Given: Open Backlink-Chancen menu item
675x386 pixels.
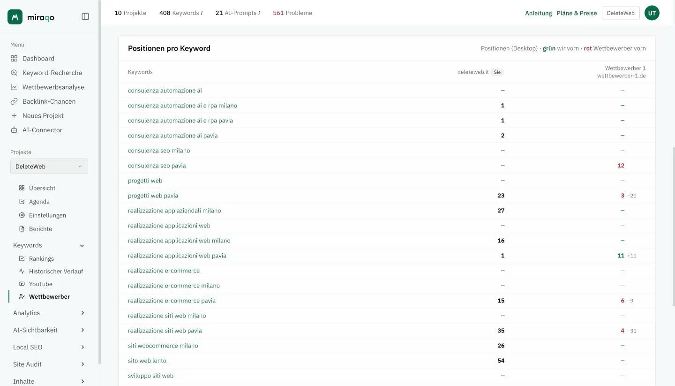Looking at the screenshot, I should (x=49, y=101).
